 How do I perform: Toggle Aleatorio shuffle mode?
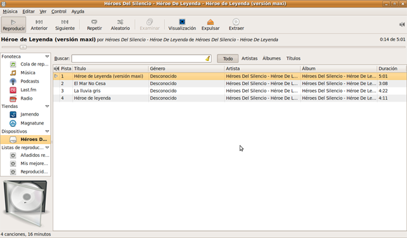tap(120, 25)
